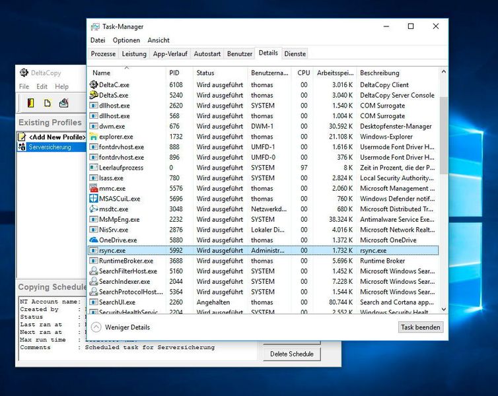The width and height of the screenshot is (498, 396).
Task: Sort by the Arbeitsspei... column header
Action: (335, 73)
